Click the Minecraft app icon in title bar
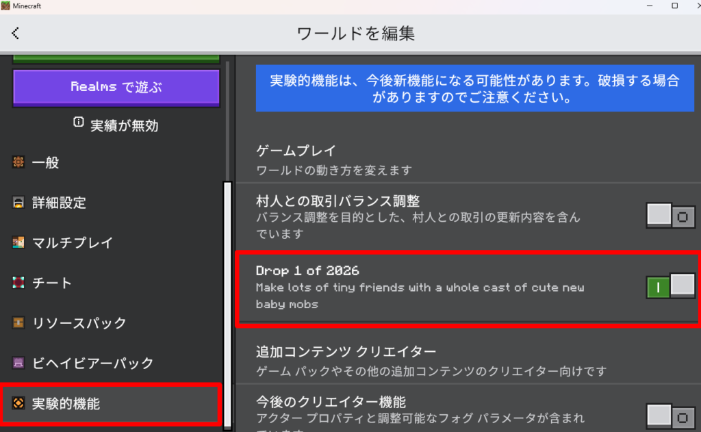701x432 pixels. [x=6, y=6]
